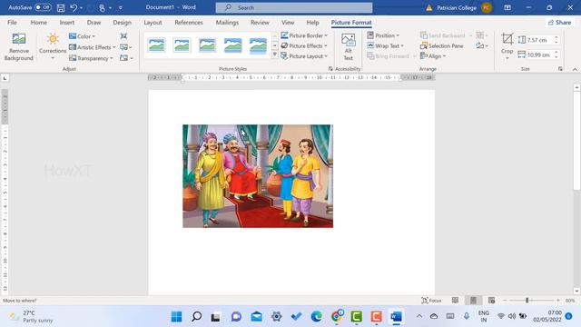Select the inserted picture in document
This screenshot has width=581, height=327.
(258, 176)
